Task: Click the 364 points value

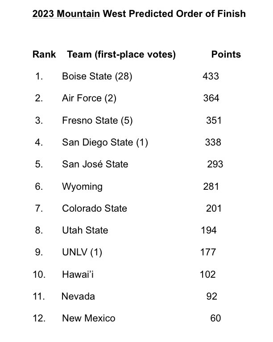Action: [211, 98]
